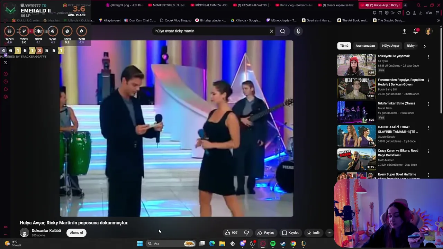This screenshot has width=443, height=249.
Task: Click the video player to pause
Action: pyautogui.click(x=177, y=128)
